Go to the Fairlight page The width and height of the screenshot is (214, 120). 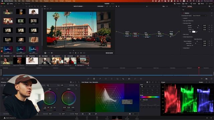(127, 118)
